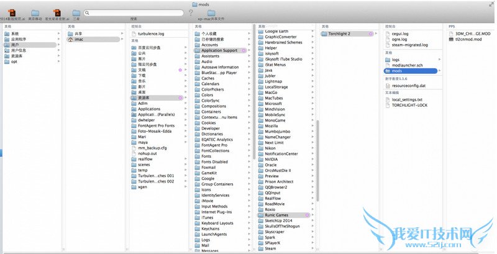The image size is (497, 254).
Task: Select the Steam folder icon
Action: click(x=260, y=248)
